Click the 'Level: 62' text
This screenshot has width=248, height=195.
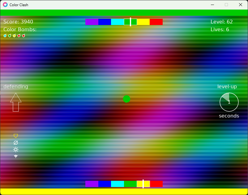click(x=222, y=22)
